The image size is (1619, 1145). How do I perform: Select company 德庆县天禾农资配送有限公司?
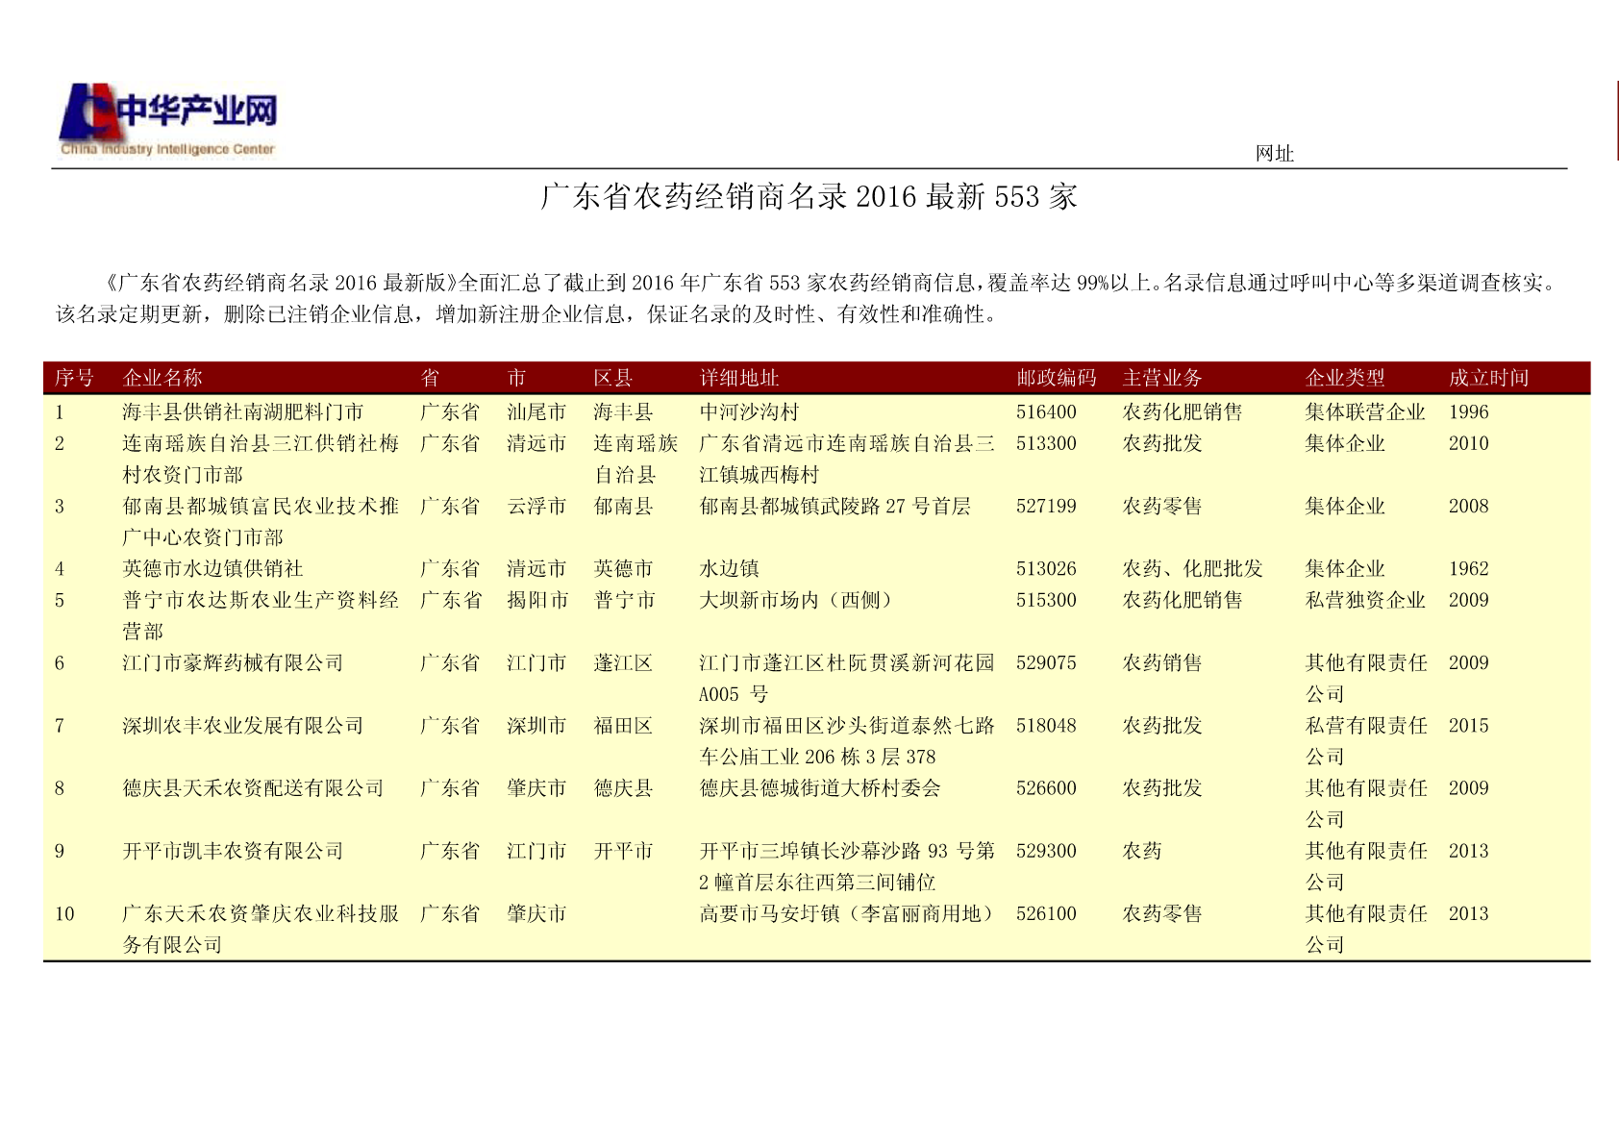pos(253,788)
